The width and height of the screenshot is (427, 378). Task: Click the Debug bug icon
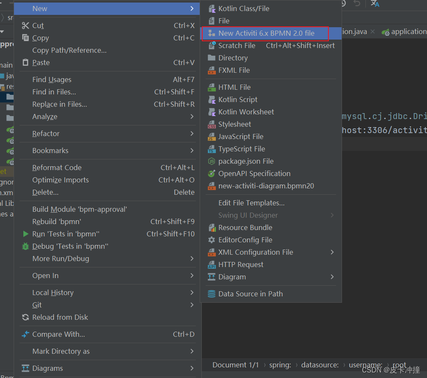(25, 246)
